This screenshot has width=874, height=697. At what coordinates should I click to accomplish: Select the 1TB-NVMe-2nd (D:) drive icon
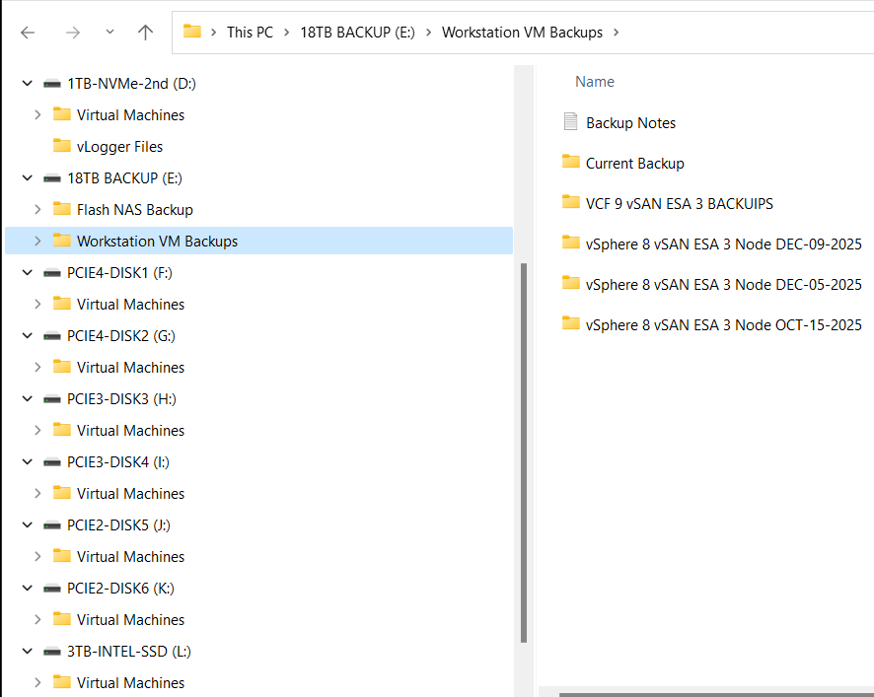click(x=53, y=84)
